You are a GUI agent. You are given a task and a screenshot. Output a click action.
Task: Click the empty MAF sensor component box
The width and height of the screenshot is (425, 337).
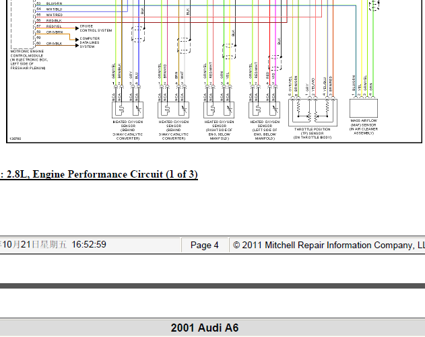pyautogui.click(x=364, y=108)
